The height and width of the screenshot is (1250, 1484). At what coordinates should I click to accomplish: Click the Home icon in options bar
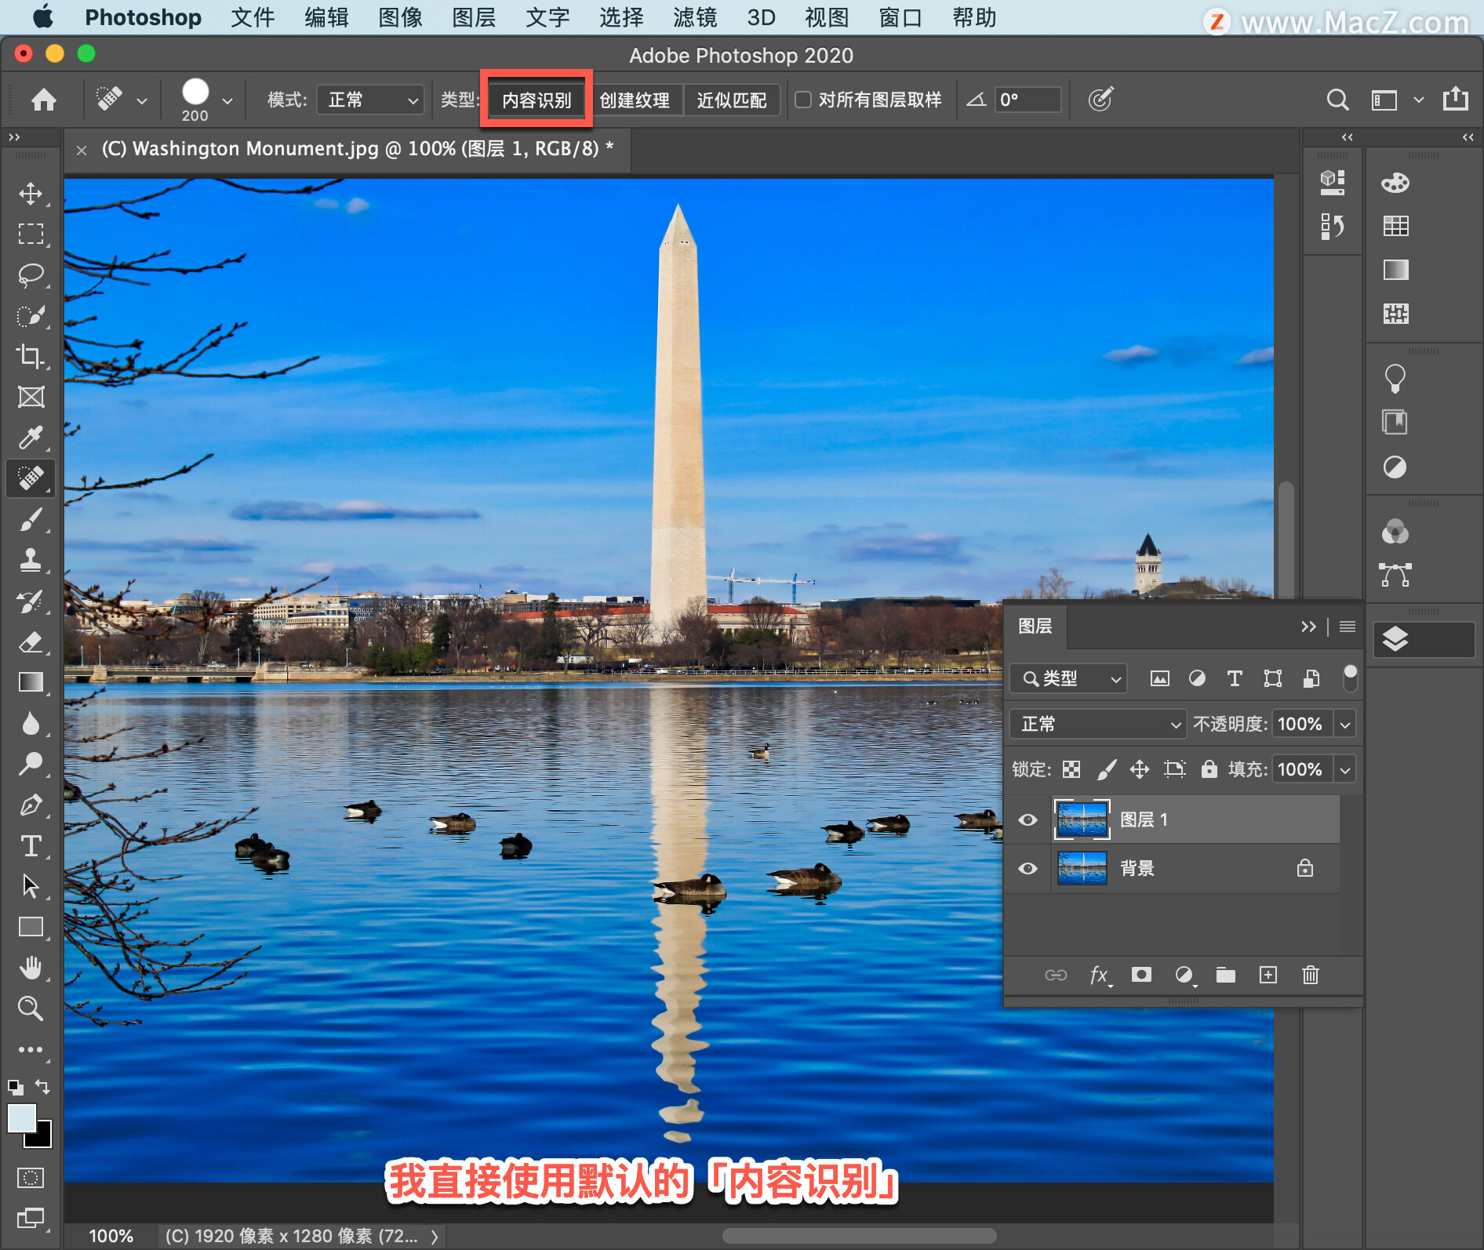point(44,100)
